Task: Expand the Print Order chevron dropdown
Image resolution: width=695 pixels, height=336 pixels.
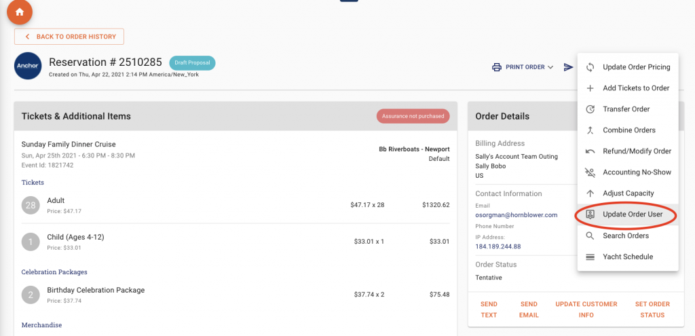Action: tap(550, 67)
